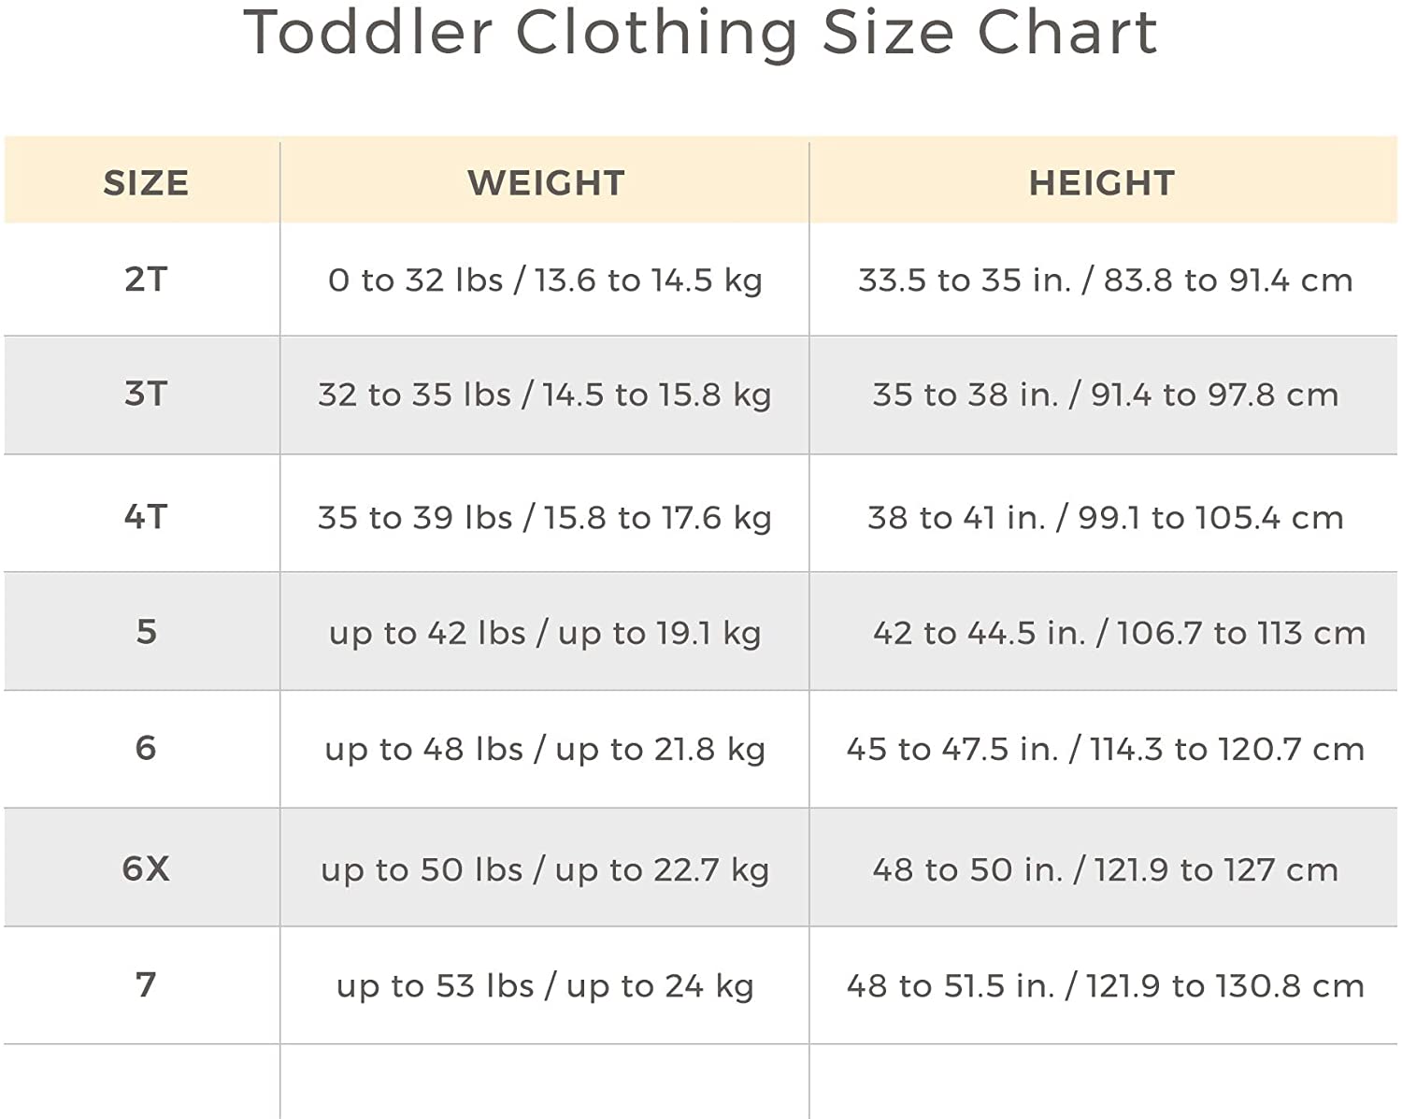Click the 4T size cell
Image resolution: width=1402 pixels, height=1119 pixels.
coord(146,516)
